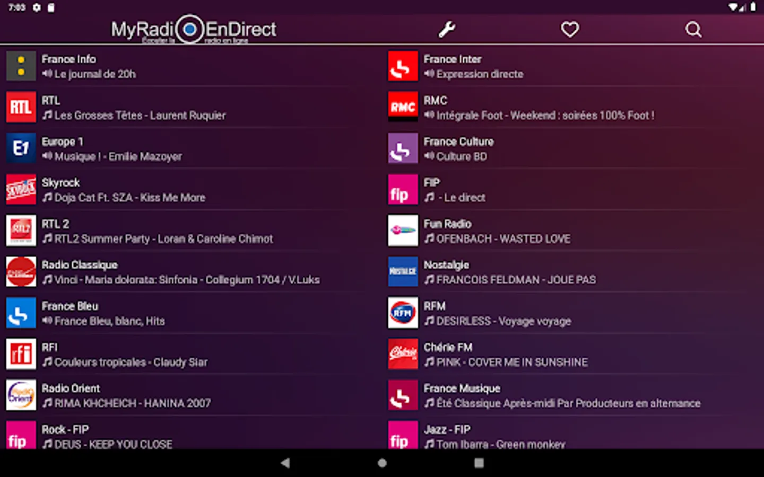Select the France Musique station logo
The width and height of the screenshot is (764, 477).
pos(403,395)
